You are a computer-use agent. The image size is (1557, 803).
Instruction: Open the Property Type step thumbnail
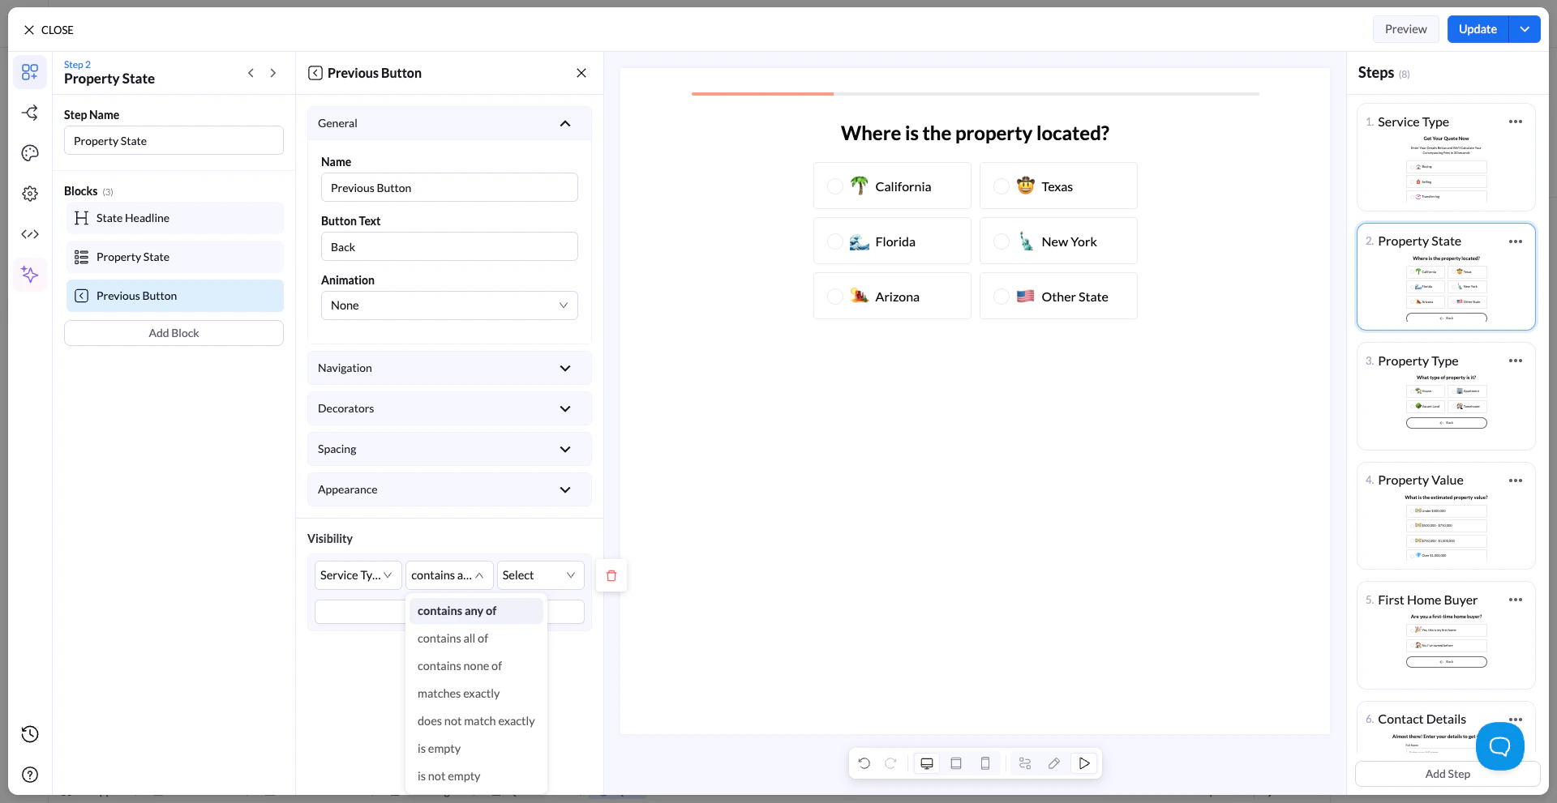(1446, 396)
